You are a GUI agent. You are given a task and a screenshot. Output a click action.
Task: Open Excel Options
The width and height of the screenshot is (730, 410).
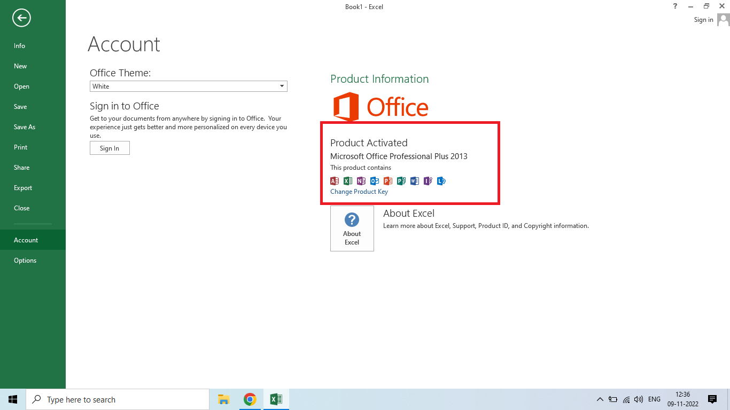(33, 261)
